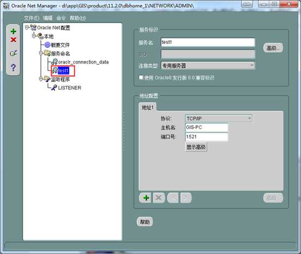Click the 概要文件 profile icon
The height and width of the screenshot is (254, 301).
[x=47, y=45]
